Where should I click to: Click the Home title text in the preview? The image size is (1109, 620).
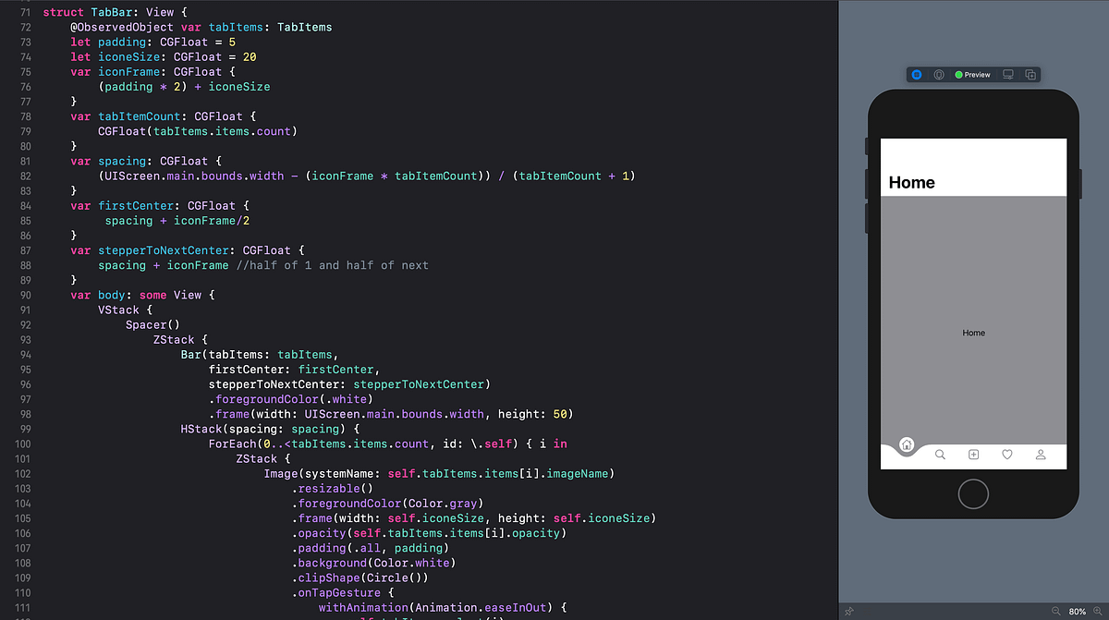pyautogui.click(x=910, y=182)
